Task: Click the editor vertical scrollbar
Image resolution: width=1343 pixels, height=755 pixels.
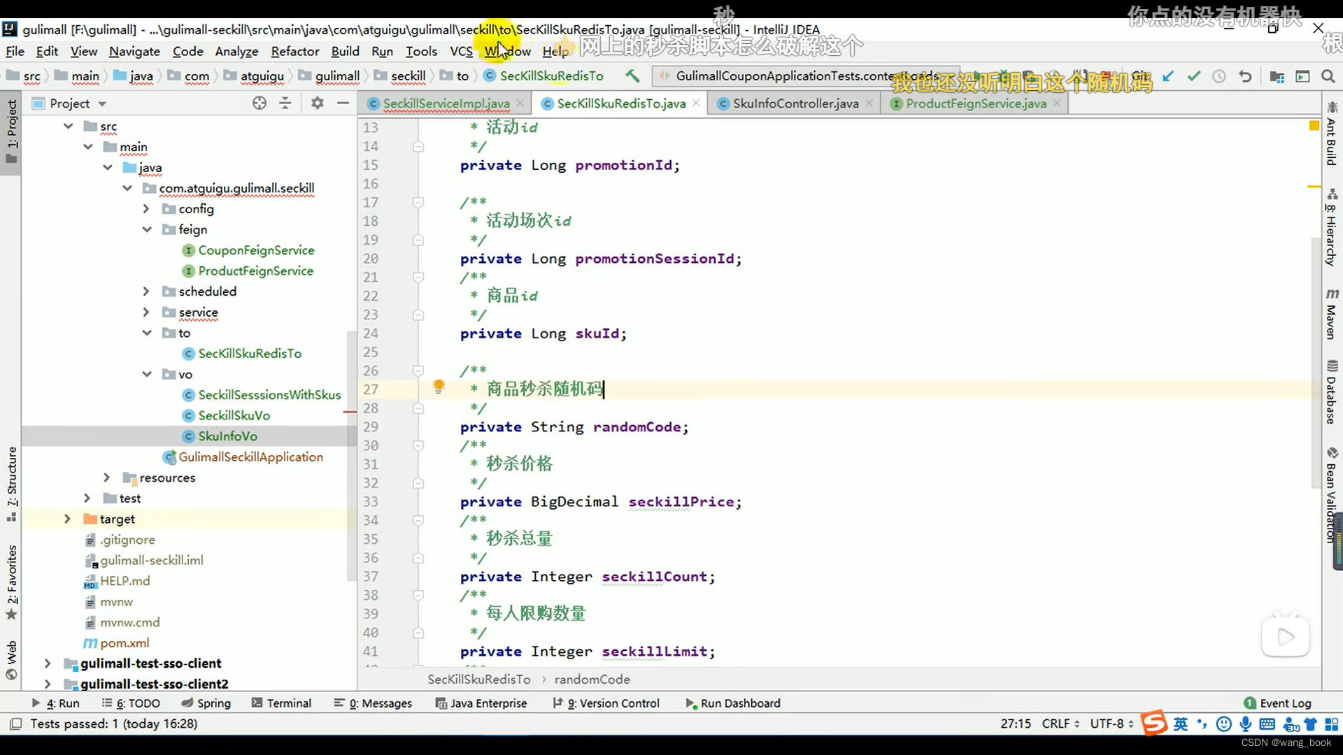Action: coord(1316,364)
